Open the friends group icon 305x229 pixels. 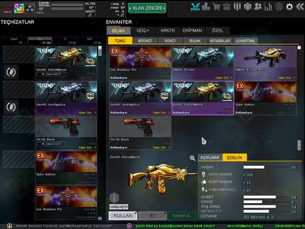(258, 7)
